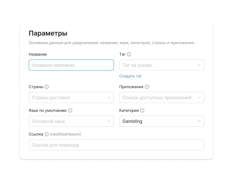
Task: Click the info icon next to Категория
Action: 142,110
